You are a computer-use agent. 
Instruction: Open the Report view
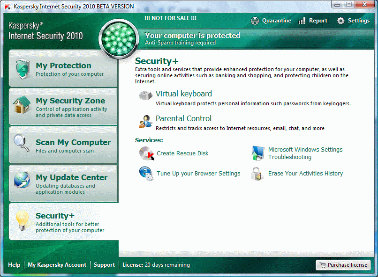click(313, 21)
